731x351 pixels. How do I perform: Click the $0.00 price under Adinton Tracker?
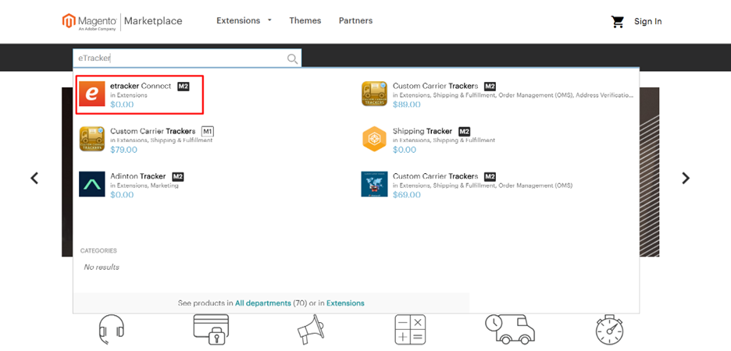tap(122, 194)
